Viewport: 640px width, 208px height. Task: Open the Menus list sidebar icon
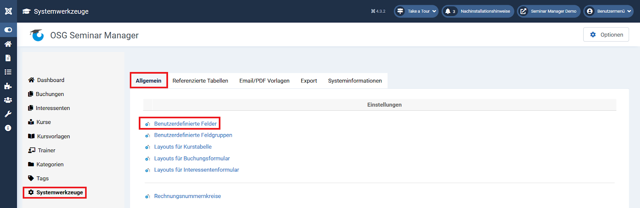click(8, 72)
